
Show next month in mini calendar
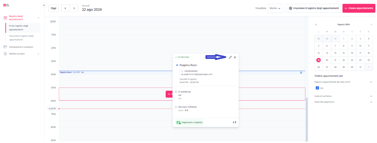click(x=371, y=24)
